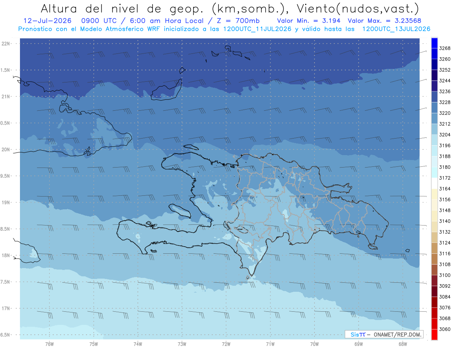This screenshot has height=349, width=452.
Task: Click the legend swatch between 3092 and 3084
Action: click(x=434, y=291)
